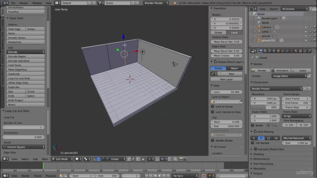Click the Camera object icon in outliner
Viewport: 317px width, 178px height.
(x=260, y=27)
